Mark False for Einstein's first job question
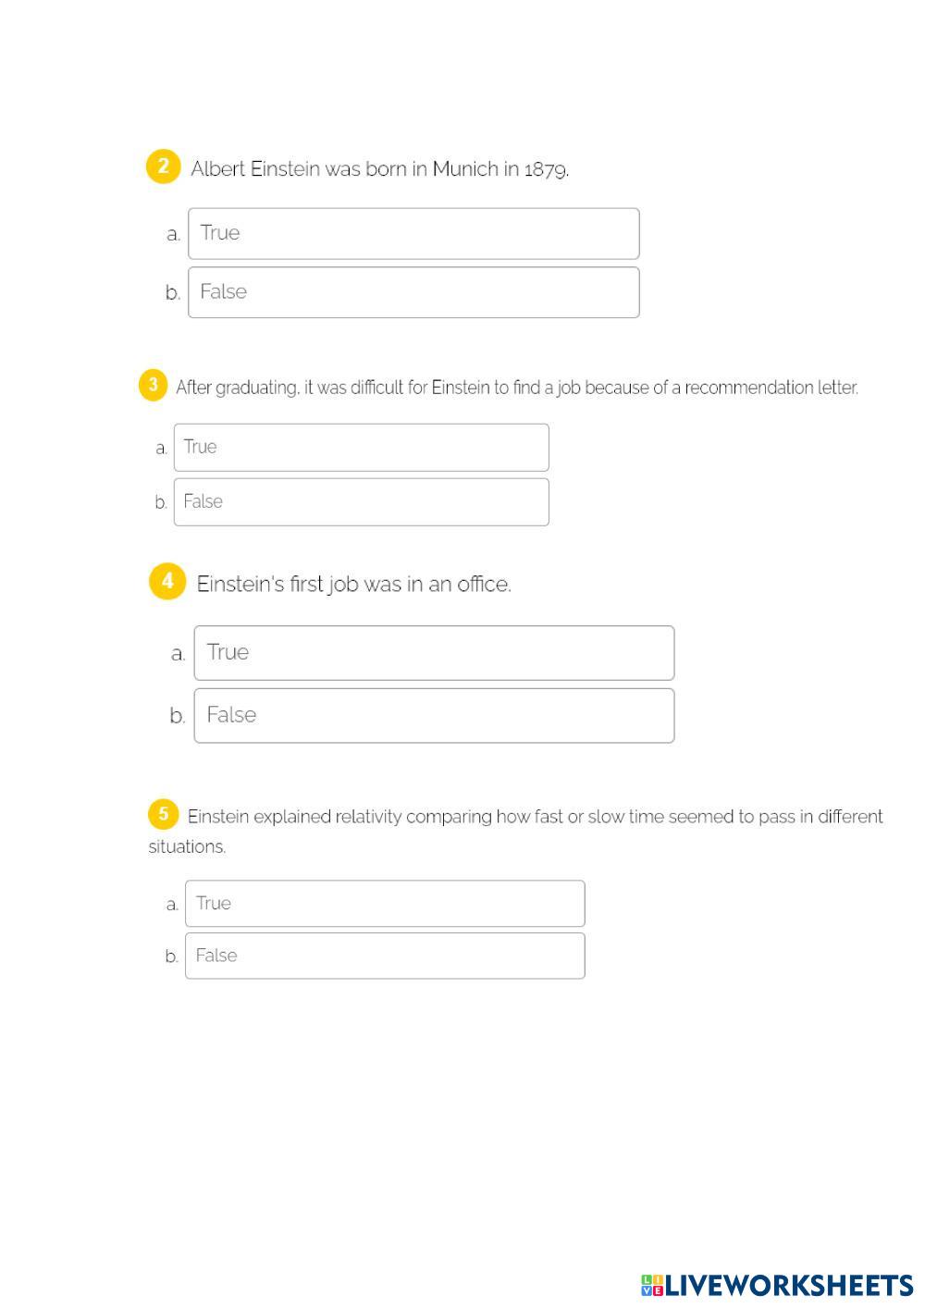Screen dimensions: 925x1308 point(434,715)
